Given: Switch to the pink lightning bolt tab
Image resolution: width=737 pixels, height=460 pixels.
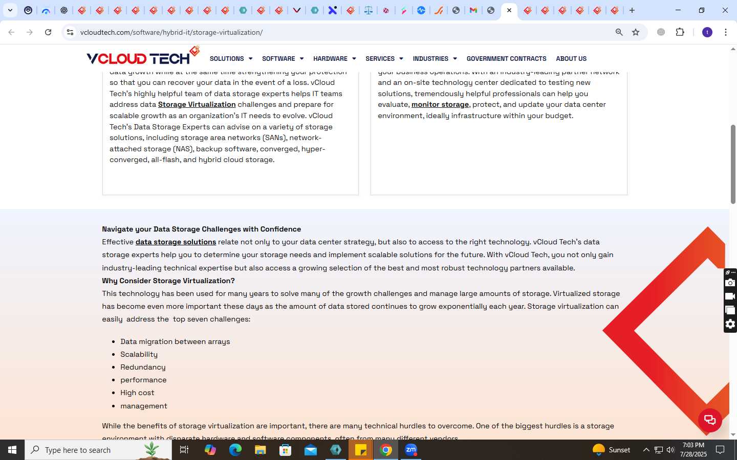Looking at the screenshot, I should (x=404, y=10).
